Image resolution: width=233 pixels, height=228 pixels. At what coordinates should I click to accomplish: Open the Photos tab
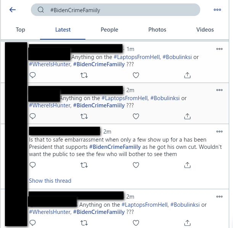[x=157, y=30]
